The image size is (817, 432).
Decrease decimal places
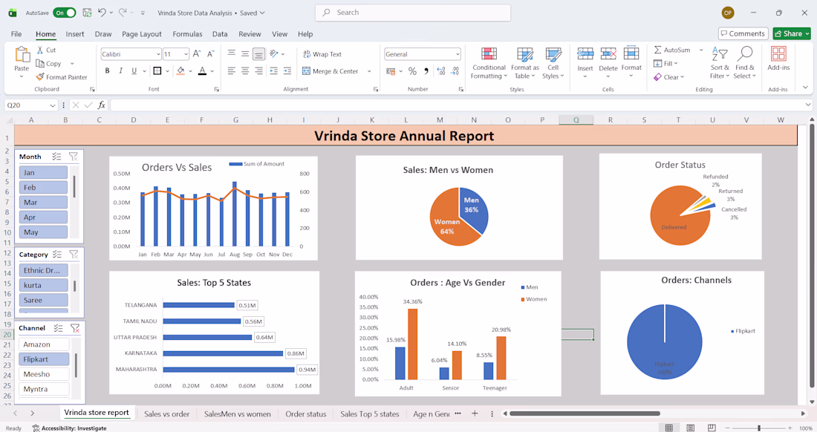tap(455, 71)
